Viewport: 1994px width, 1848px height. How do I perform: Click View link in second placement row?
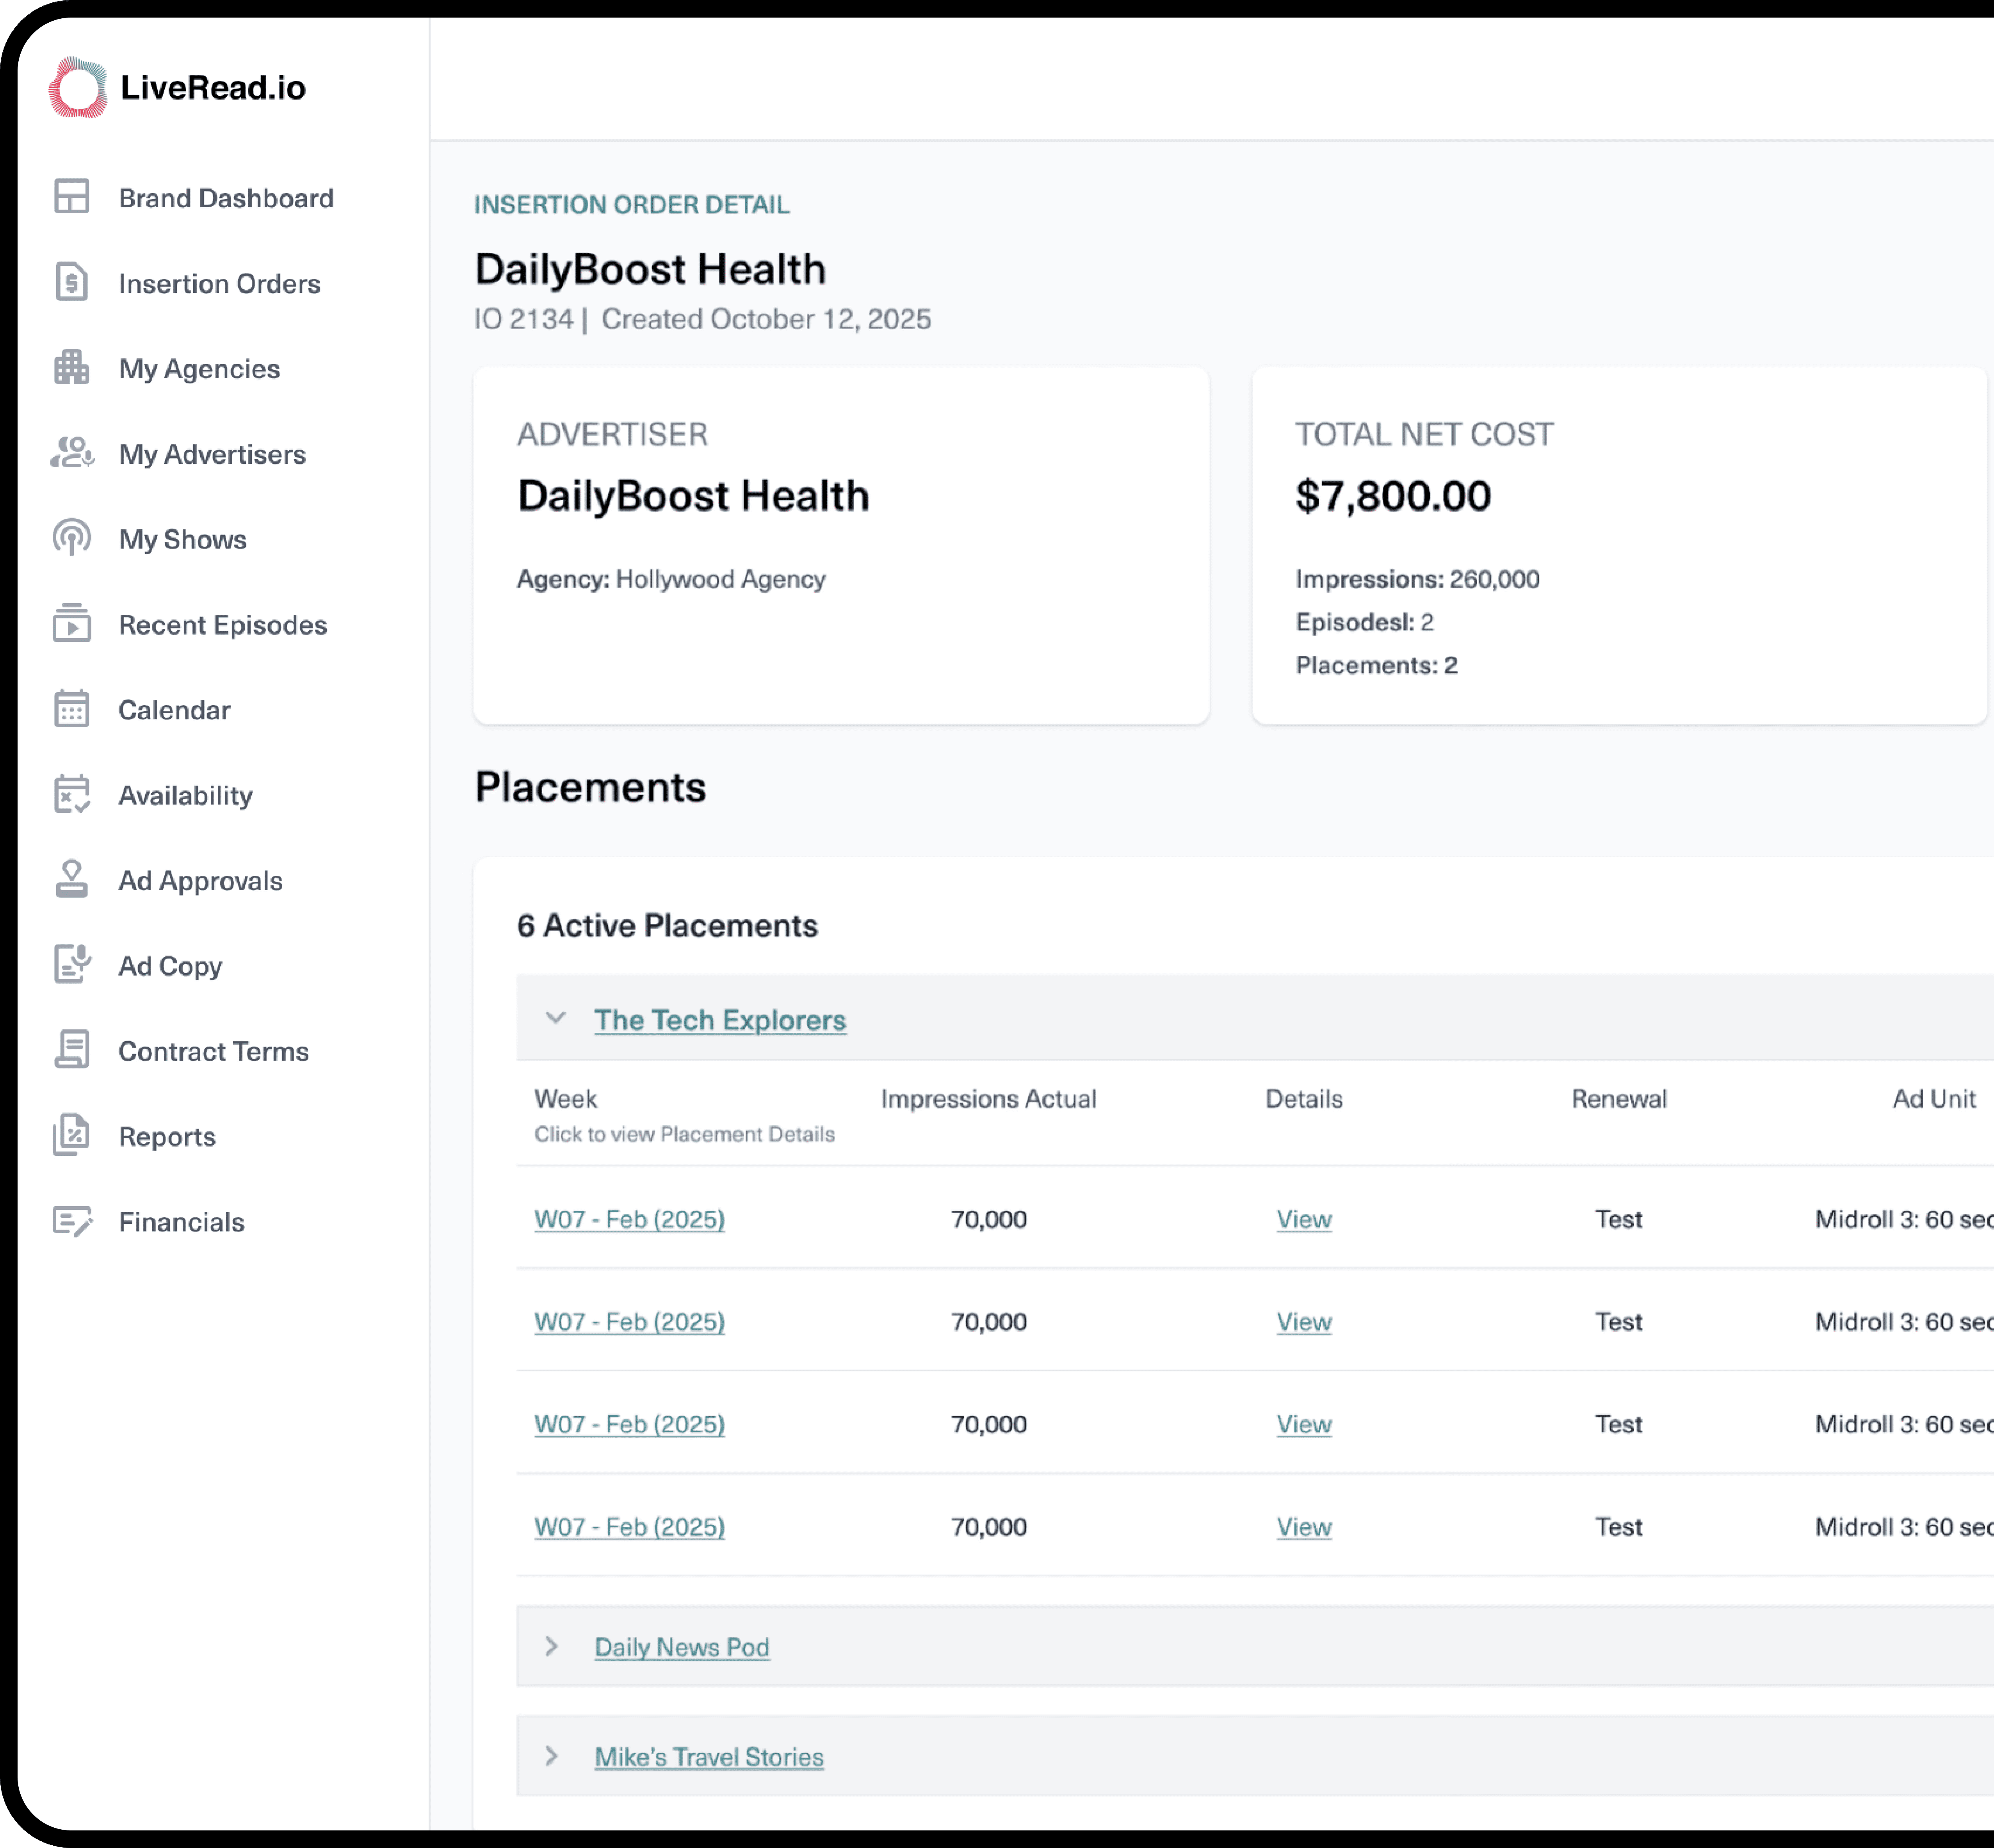pos(1304,1322)
